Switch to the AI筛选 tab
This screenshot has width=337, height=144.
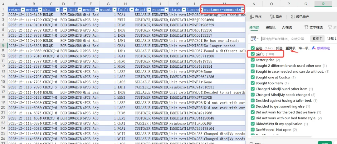coord(287,27)
